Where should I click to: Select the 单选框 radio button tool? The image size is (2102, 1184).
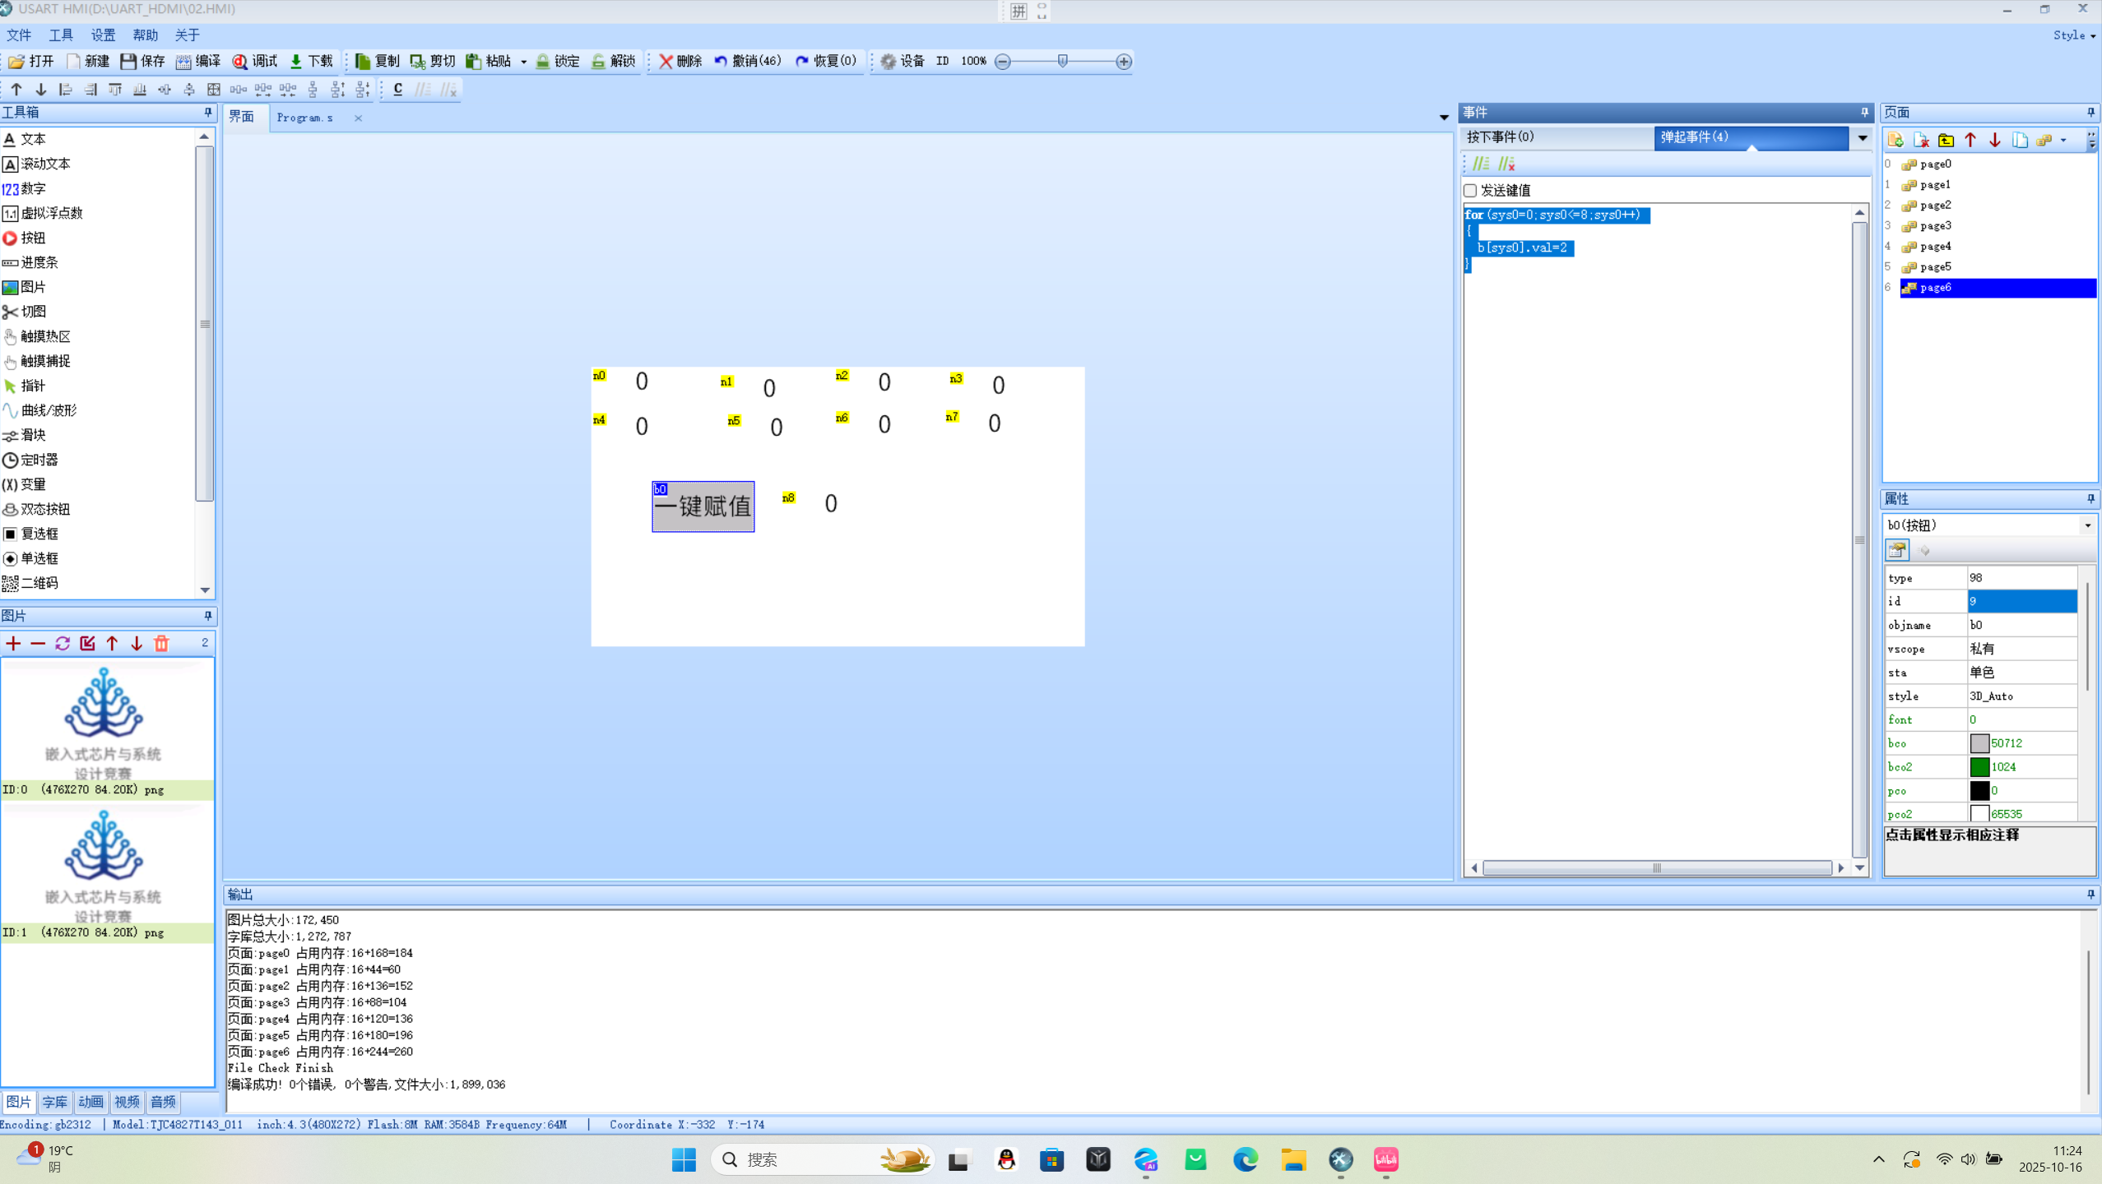(39, 558)
